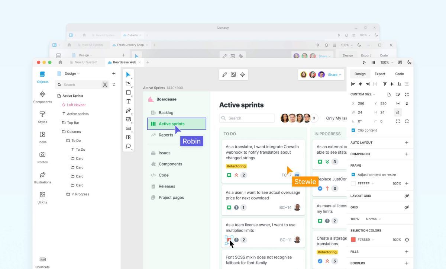The height and width of the screenshot is (269, 446).
Task: Open the 100% zoom dropdown
Action: 387,63
